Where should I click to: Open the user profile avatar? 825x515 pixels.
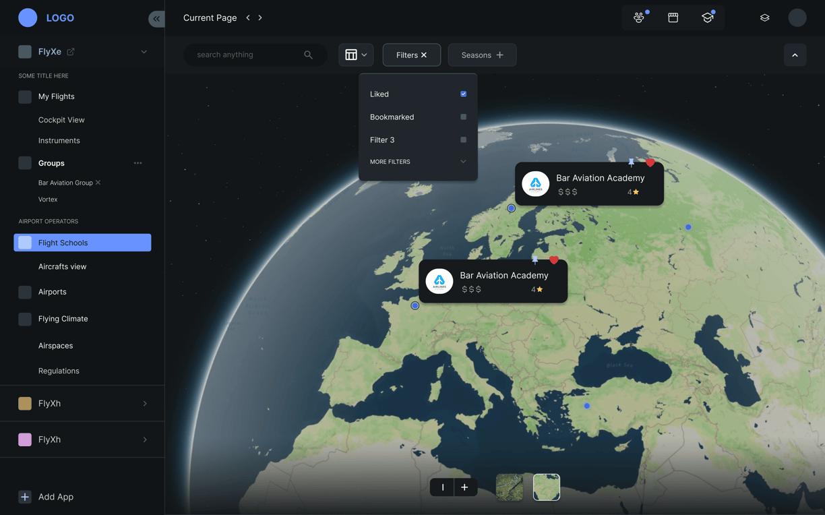tap(797, 18)
